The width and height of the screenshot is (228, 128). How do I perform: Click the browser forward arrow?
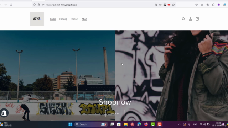[x=6, y=5]
